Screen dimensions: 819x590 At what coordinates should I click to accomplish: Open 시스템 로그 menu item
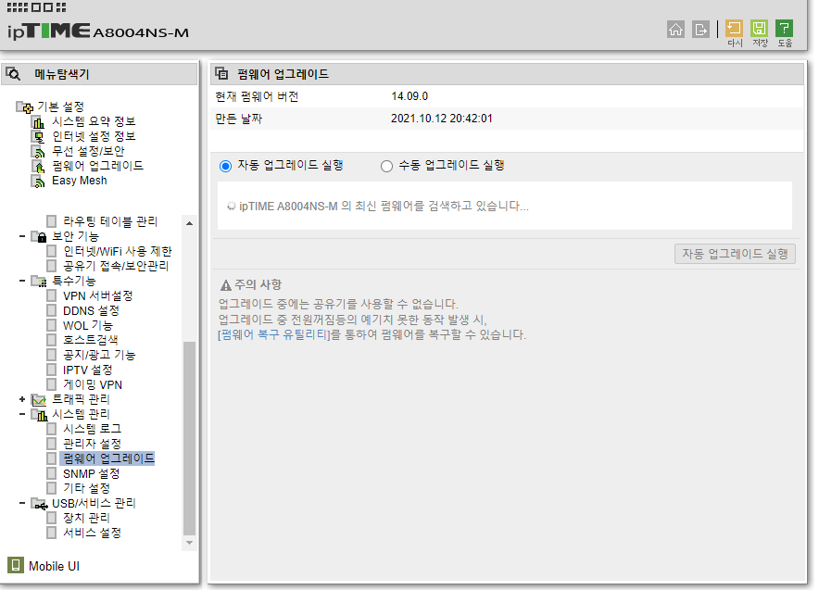pos(92,429)
